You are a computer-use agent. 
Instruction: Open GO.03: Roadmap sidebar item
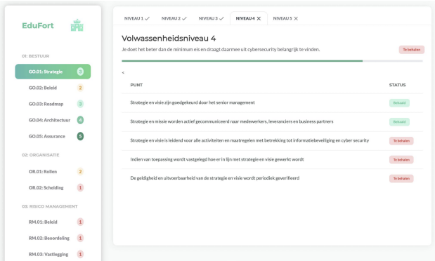tap(53, 104)
